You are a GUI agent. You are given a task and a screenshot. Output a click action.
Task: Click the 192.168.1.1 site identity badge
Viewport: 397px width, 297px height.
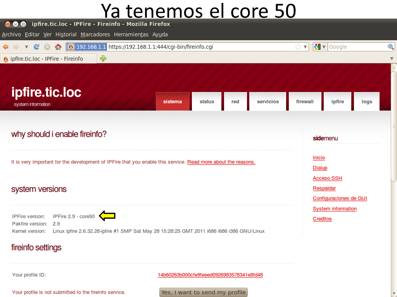click(x=86, y=47)
